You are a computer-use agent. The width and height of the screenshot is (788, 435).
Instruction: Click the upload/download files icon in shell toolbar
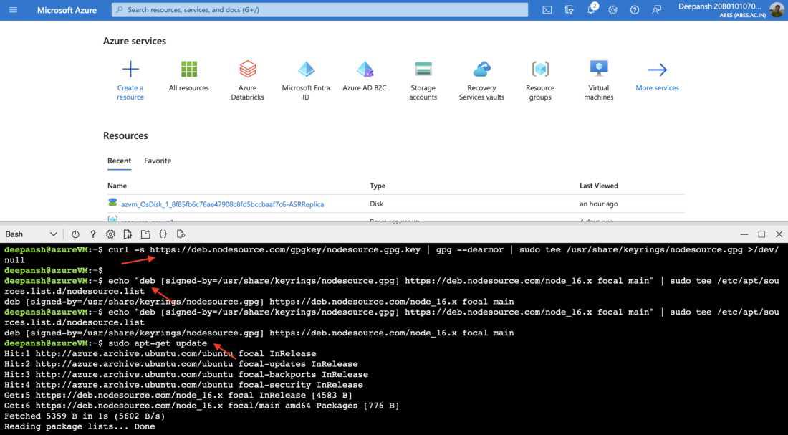point(128,234)
